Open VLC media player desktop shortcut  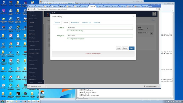click(x=18, y=87)
